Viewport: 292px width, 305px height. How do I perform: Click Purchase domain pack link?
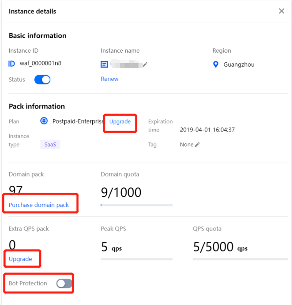[39, 205]
